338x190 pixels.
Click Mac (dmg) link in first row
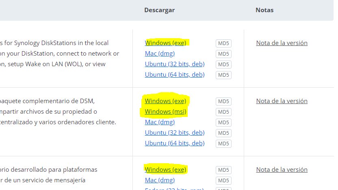[x=160, y=54]
